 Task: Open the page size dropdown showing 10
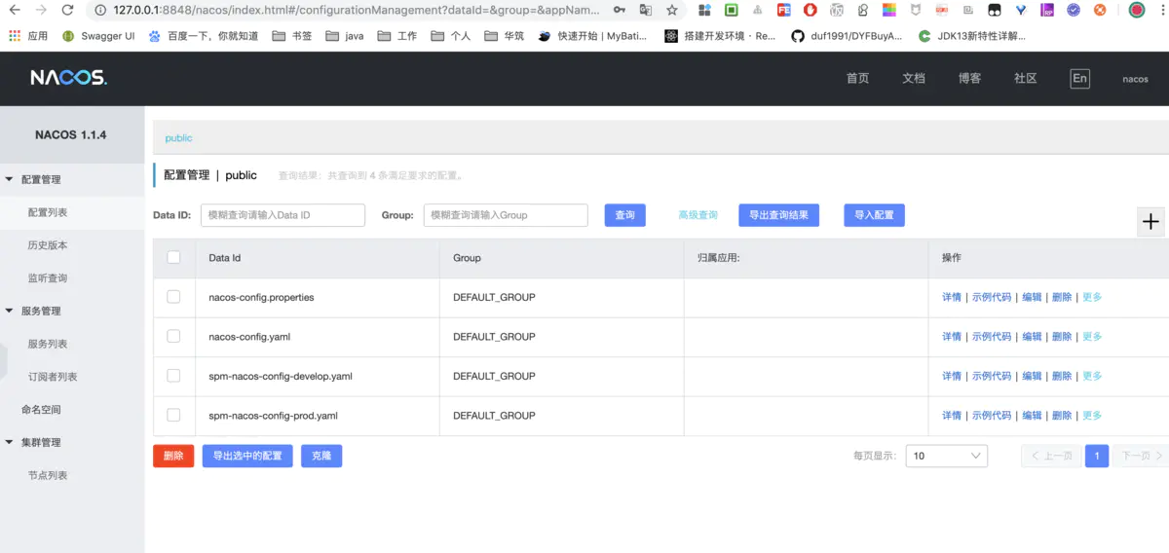[947, 456]
